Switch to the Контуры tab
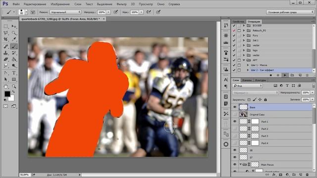 (x=261, y=80)
